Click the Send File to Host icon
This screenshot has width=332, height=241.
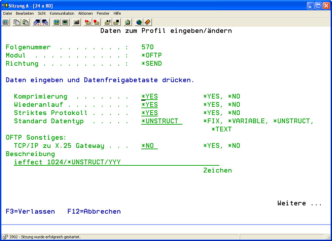[x=36, y=22]
